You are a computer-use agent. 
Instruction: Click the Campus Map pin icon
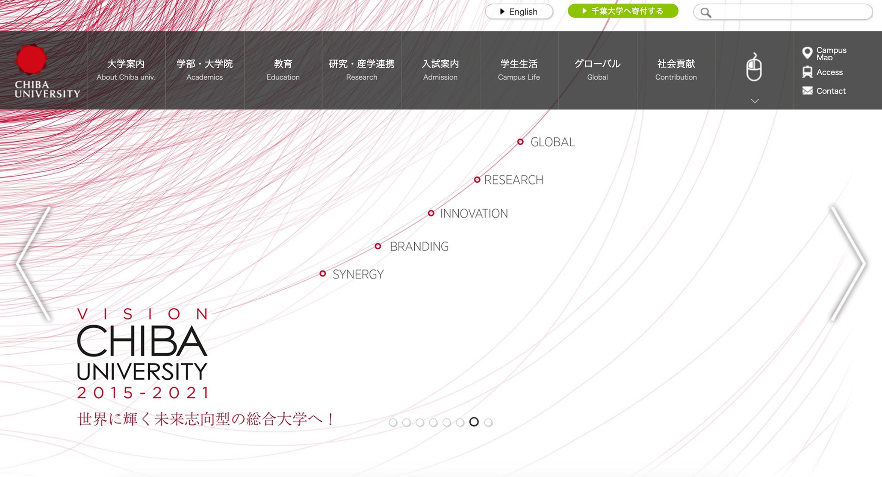(807, 53)
